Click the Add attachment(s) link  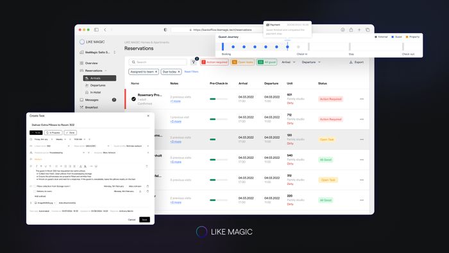coord(67,203)
